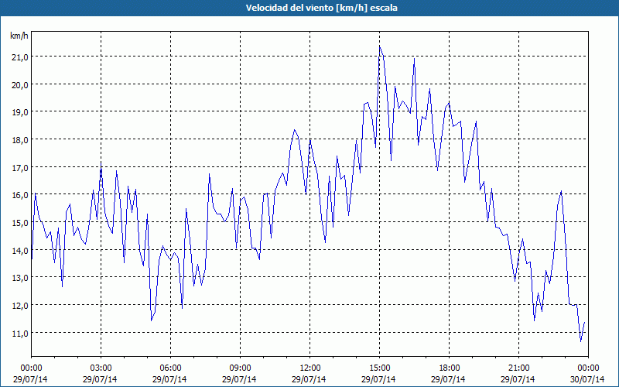The image size is (619, 387).
Task: Click the '20,0' y-axis label
Action: (x=20, y=84)
